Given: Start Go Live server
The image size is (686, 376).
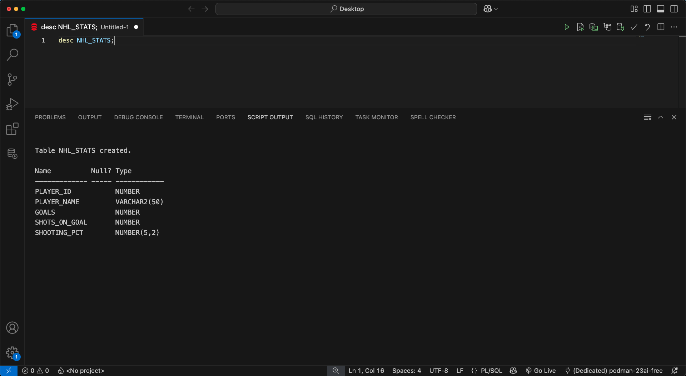Looking at the screenshot, I should pyautogui.click(x=541, y=371).
